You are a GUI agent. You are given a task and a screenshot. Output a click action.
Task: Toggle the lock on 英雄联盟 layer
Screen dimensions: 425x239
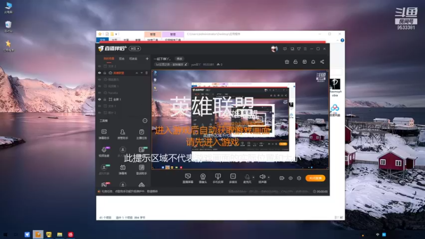[105, 73]
